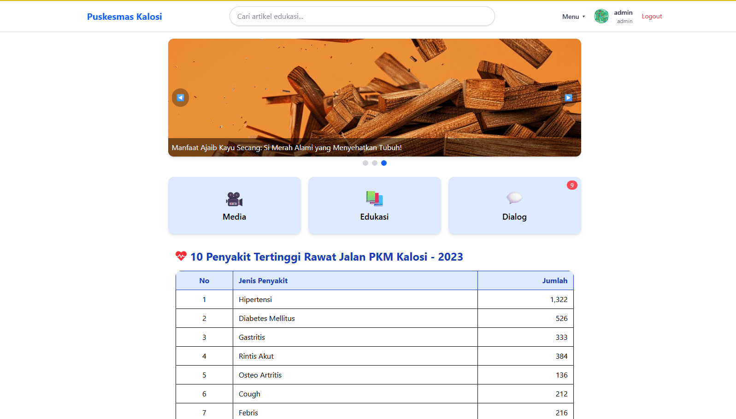Screen dimensions: 736x419
Task: Click the Jenis Penyakit column header
Action: click(x=355, y=281)
